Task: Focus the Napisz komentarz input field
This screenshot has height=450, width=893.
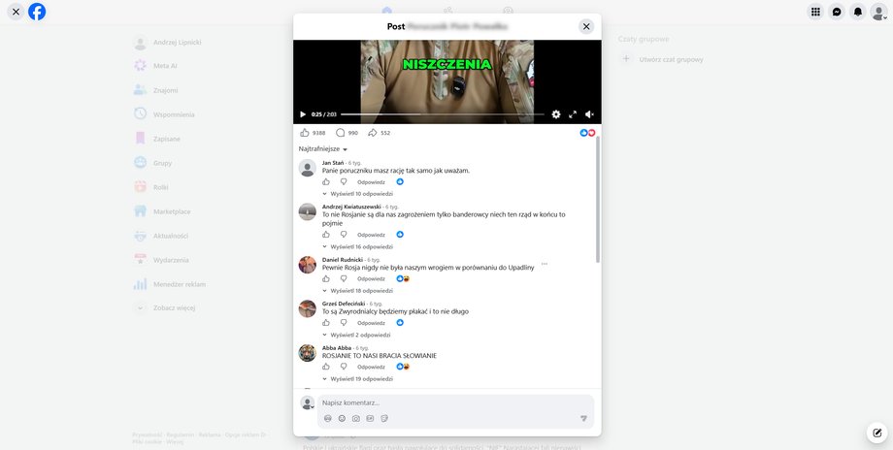Action: [x=455, y=402]
